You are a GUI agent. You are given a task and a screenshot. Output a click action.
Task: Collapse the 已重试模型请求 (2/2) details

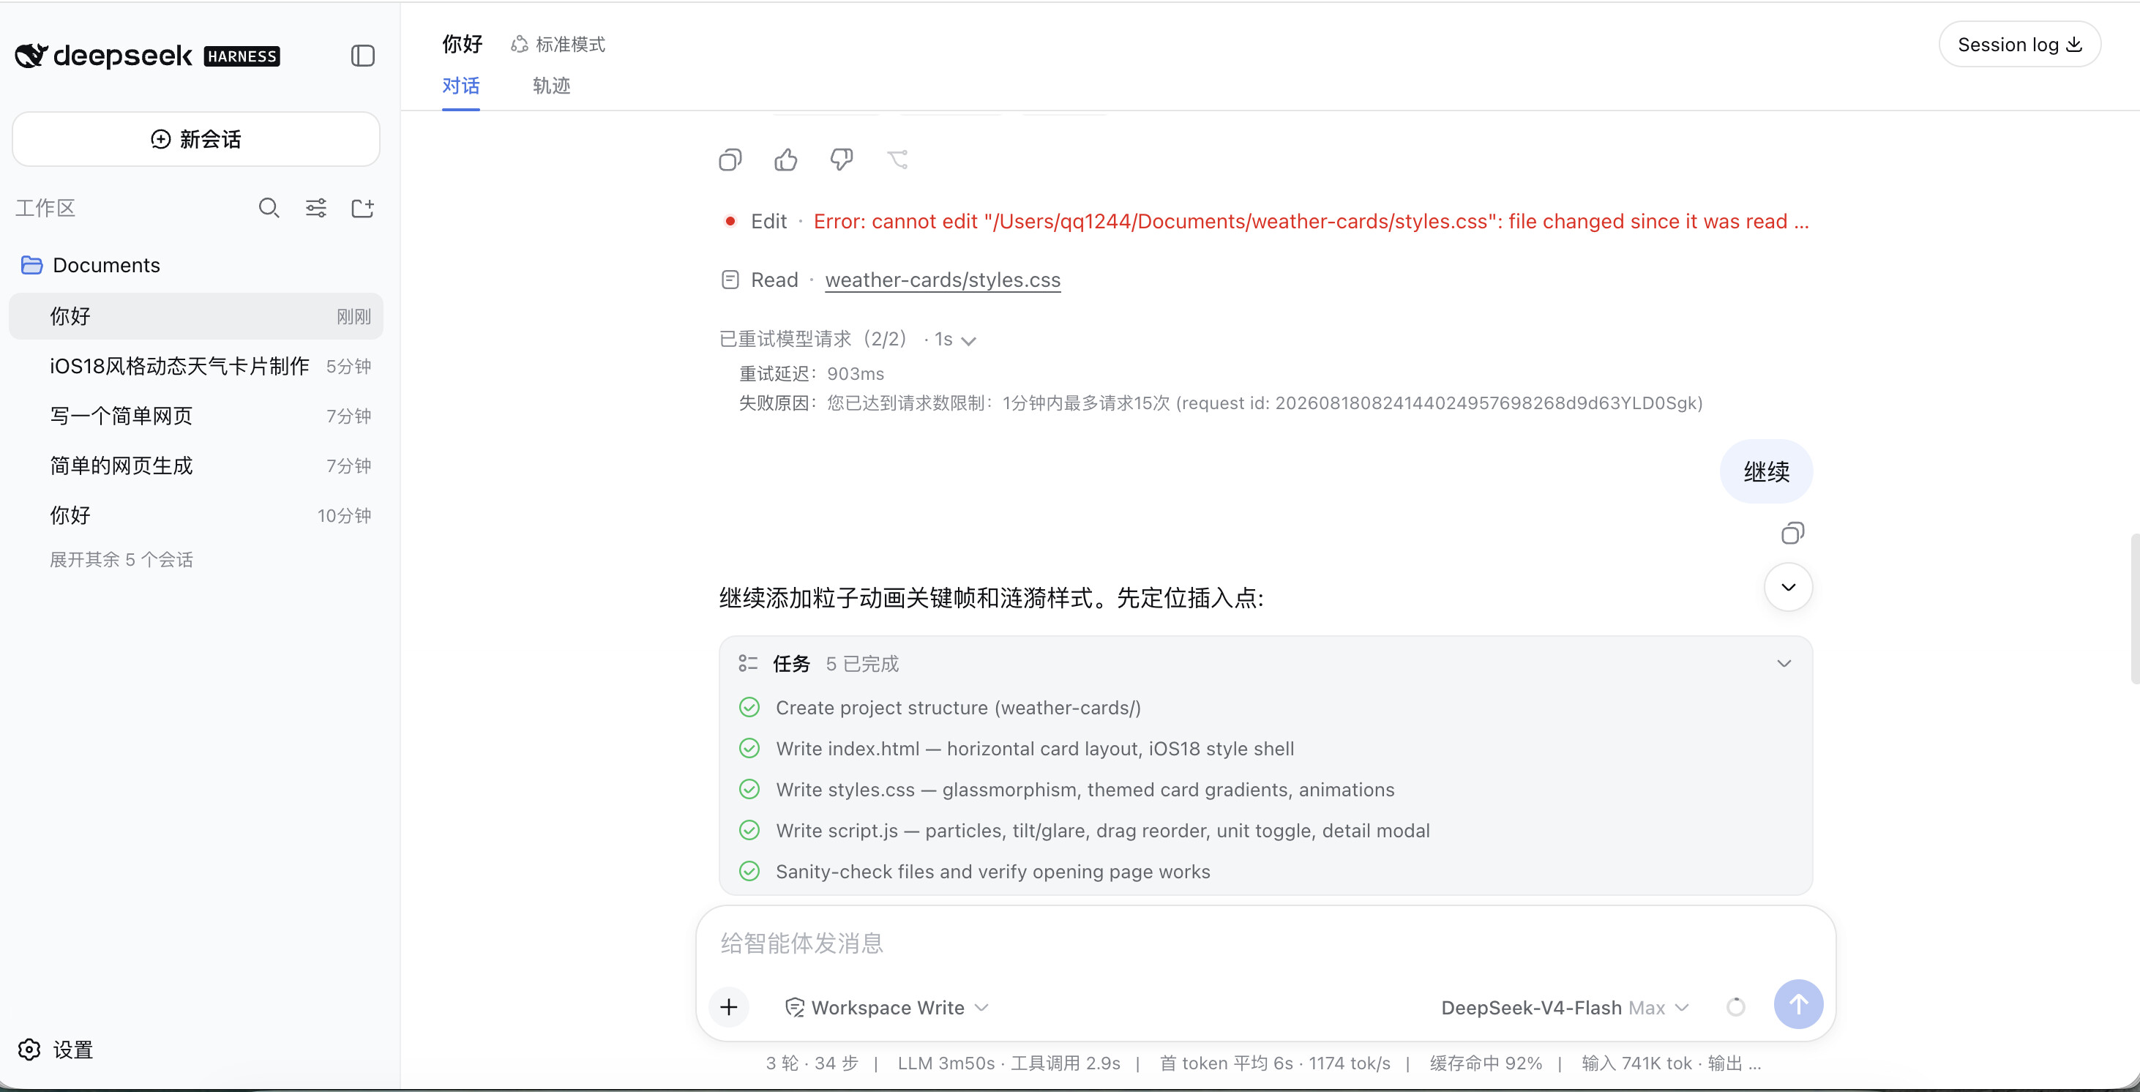click(x=968, y=340)
